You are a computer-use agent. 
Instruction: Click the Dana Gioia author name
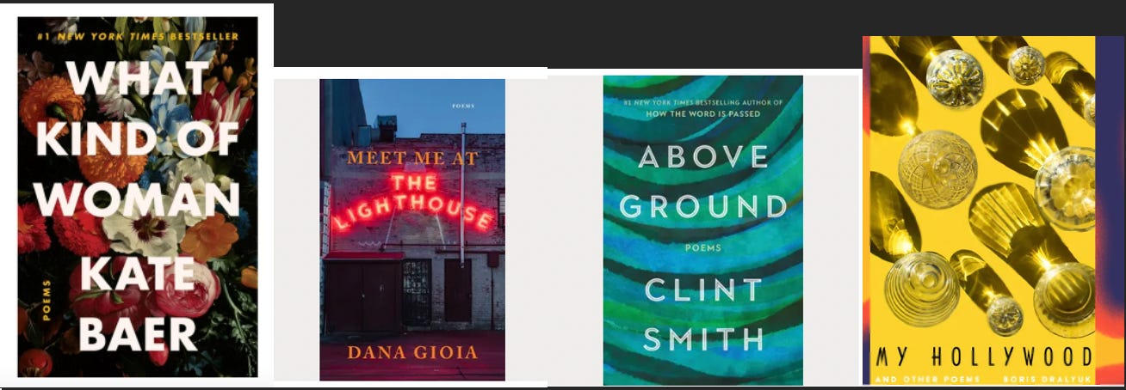click(412, 352)
